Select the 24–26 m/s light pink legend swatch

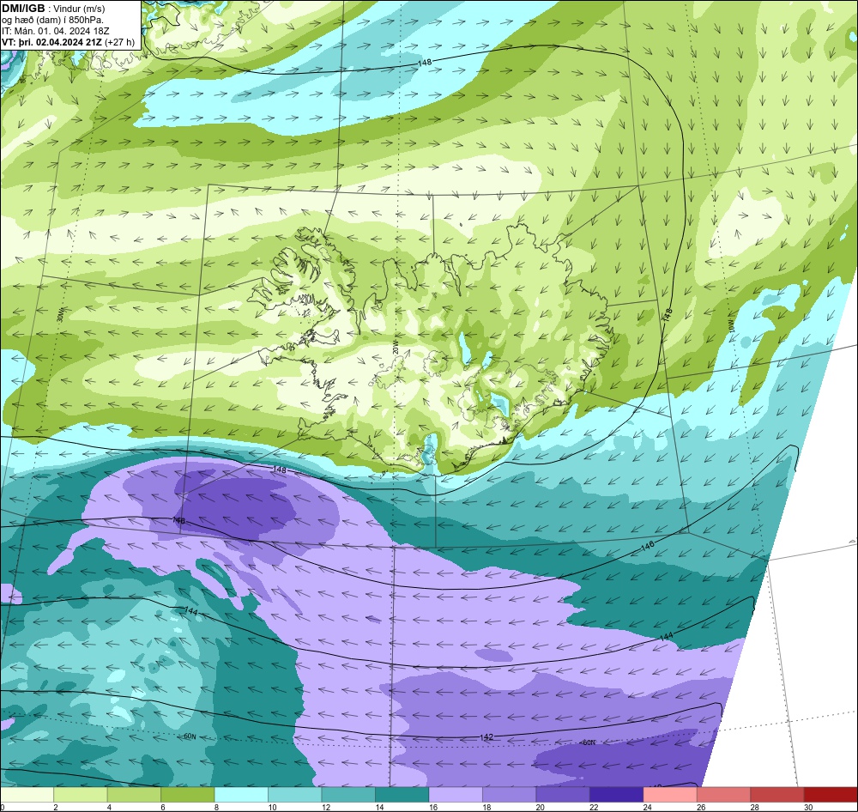pyautogui.click(x=670, y=795)
